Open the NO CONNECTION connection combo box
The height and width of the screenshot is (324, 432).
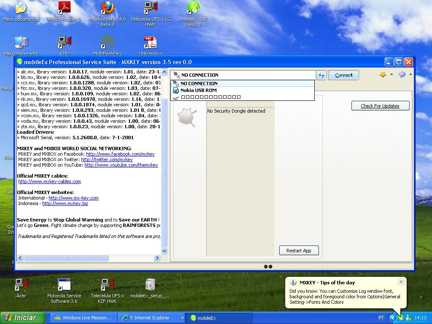(x=243, y=75)
